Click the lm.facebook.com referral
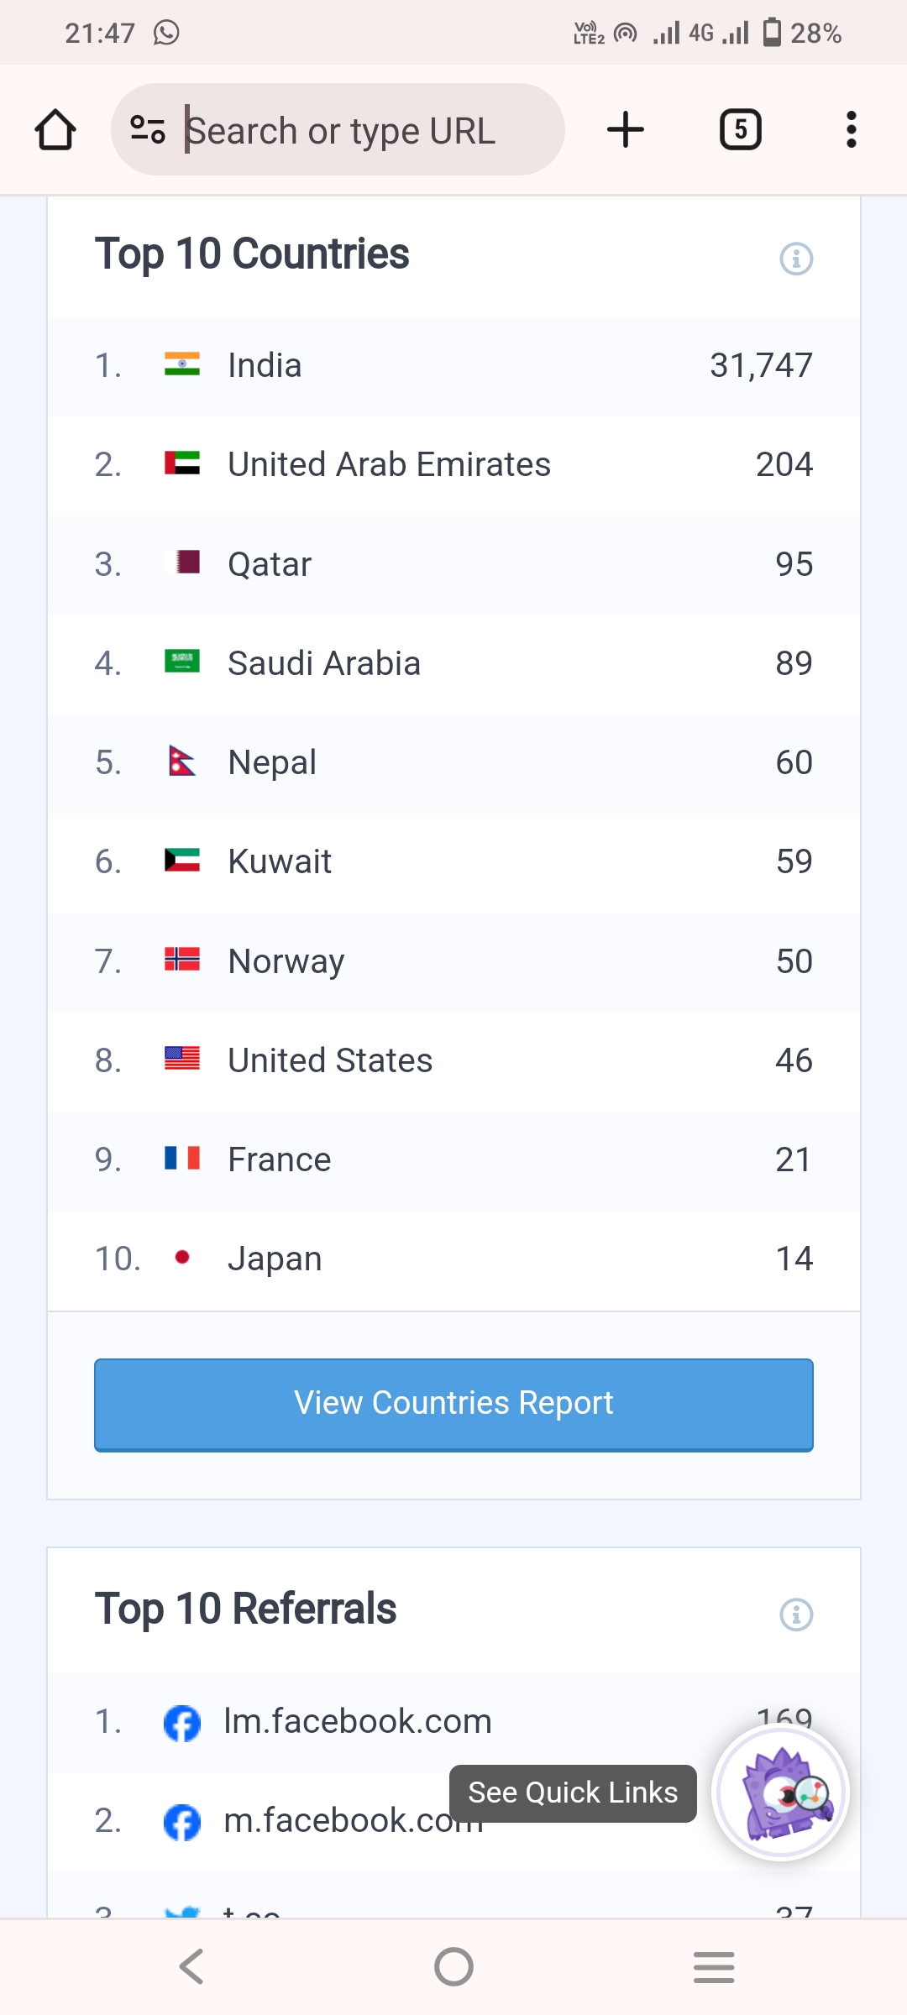Image resolution: width=907 pixels, height=2015 pixels. 358,1722
